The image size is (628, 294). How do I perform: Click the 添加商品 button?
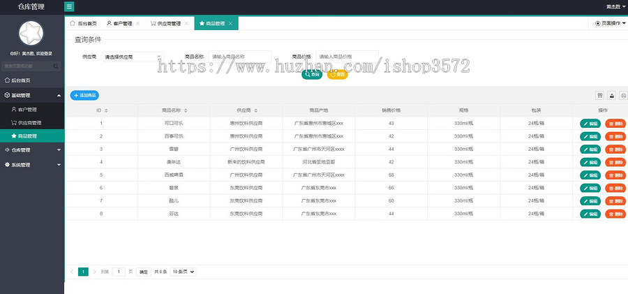(84, 96)
